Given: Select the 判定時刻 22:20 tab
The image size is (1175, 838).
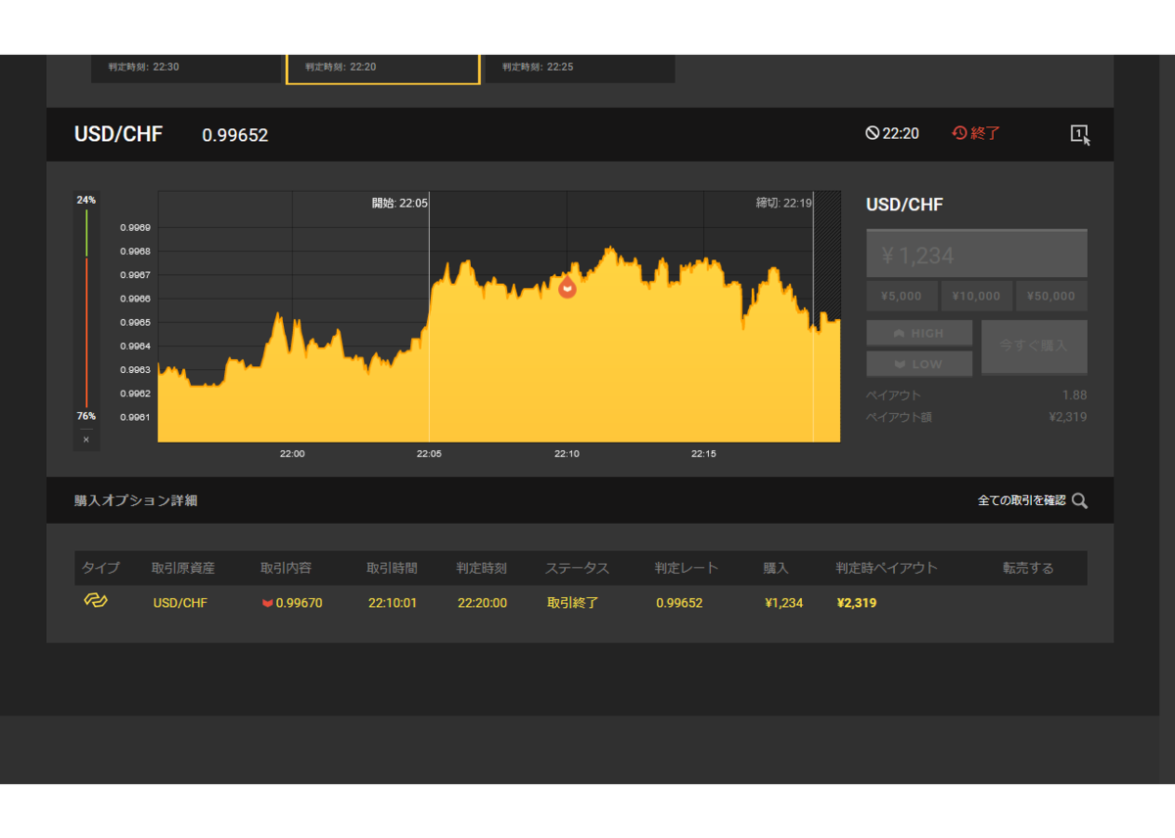Looking at the screenshot, I should (x=383, y=69).
